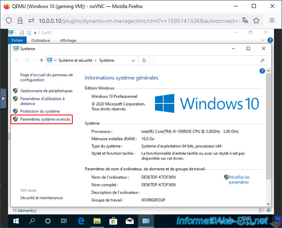Open the Fichier ribbon tab

click(17, 40)
